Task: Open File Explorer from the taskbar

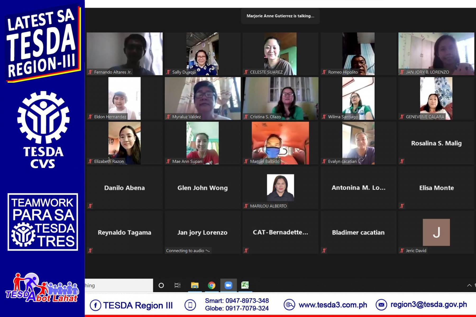Action: coord(195,285)
